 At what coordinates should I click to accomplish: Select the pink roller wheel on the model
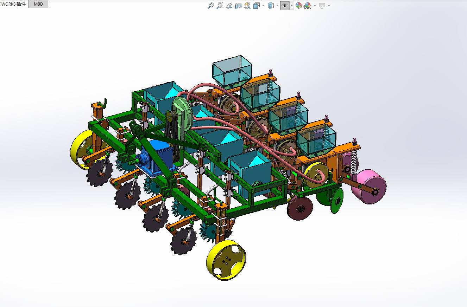click(369, 186)
